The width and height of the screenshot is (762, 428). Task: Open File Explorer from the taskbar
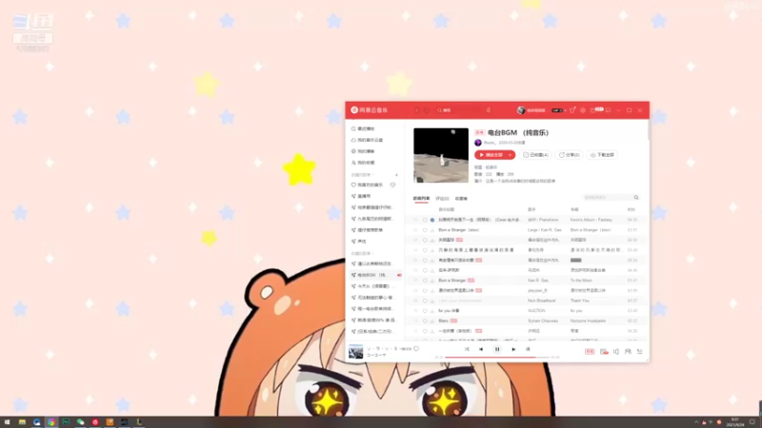(x=22, y=422)
